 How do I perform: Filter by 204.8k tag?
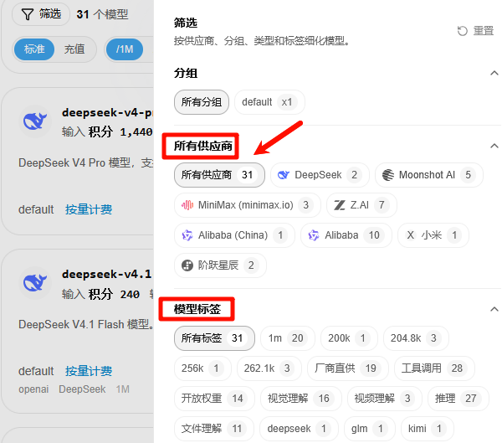[x=416, y=338]
